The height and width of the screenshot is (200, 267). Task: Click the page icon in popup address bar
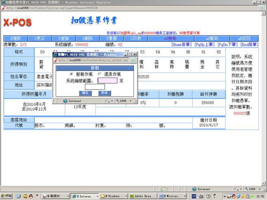coord(132,60)
